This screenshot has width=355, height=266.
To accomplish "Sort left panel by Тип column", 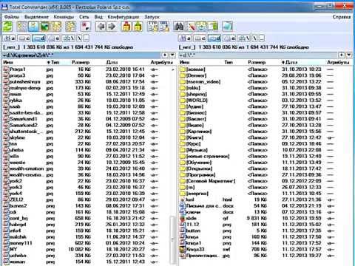I will [53, 63].
